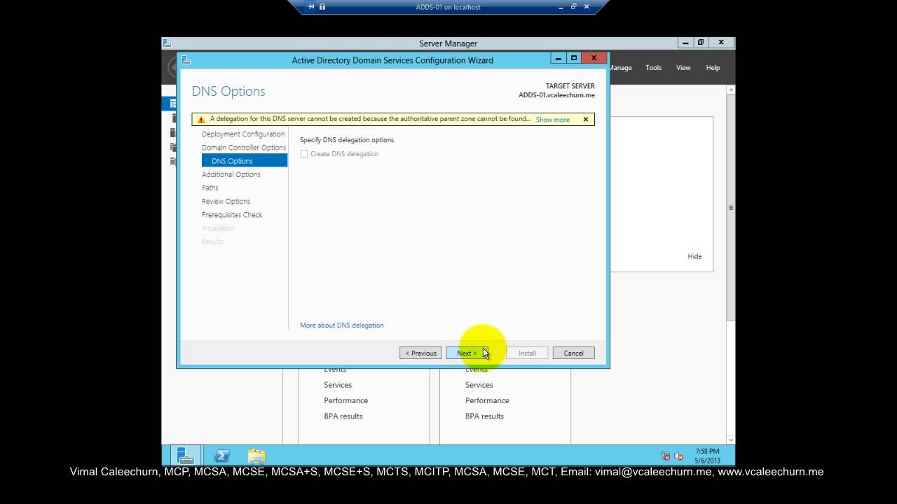897x504 pixels.
Task: Open Performance in the right server tile
Action: coord(487,400)
